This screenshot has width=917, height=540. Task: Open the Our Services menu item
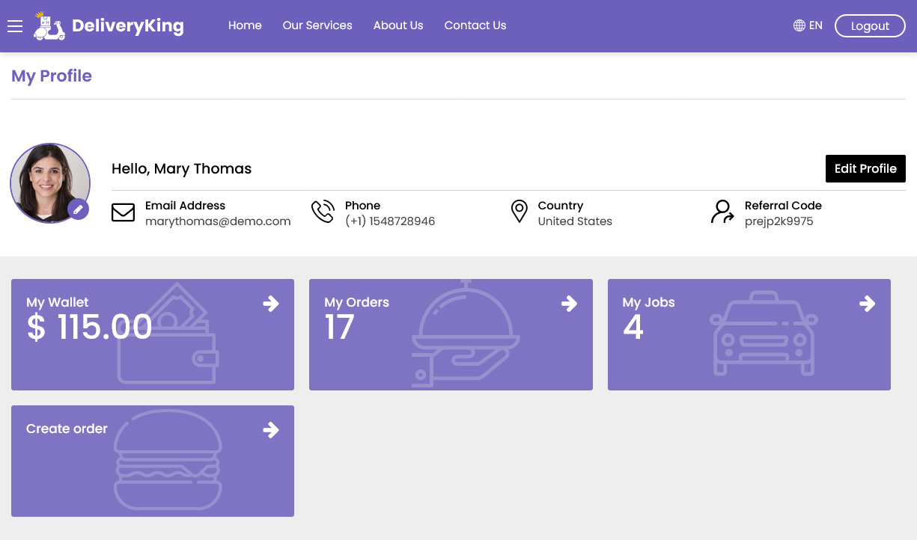pos(317,25)
